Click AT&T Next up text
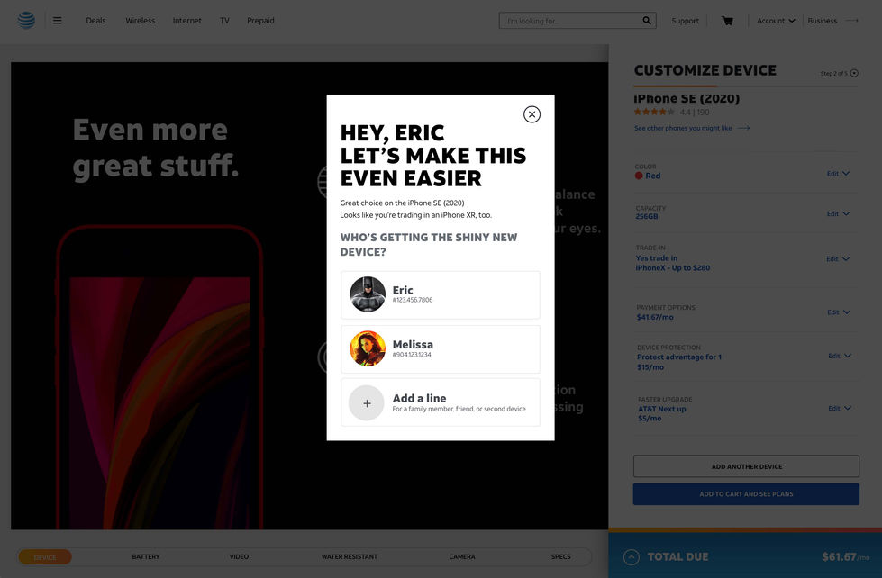Image resolution: width=882 pixels, height=578 pixels. [x=661, y=409]
